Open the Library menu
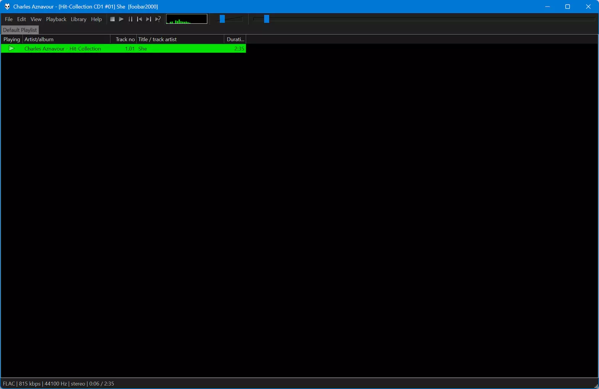 click(79, 19)
